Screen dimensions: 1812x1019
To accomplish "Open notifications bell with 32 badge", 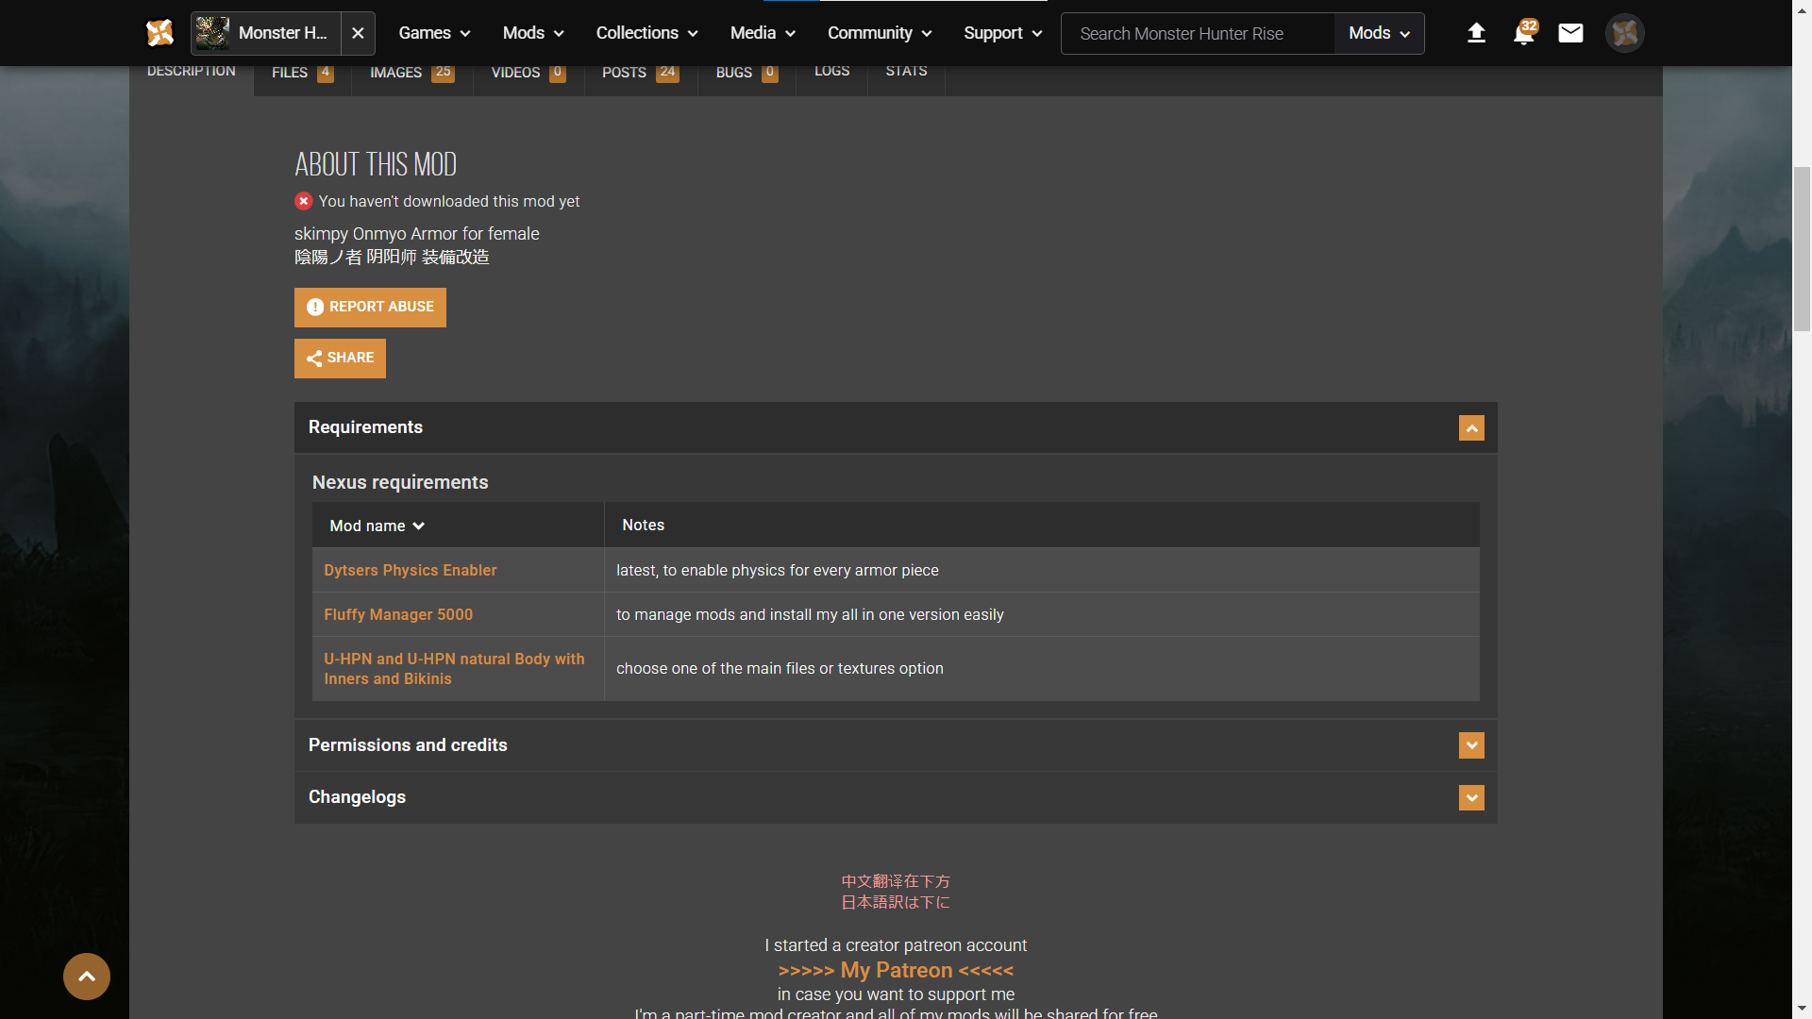I will tap(1524, 33).
